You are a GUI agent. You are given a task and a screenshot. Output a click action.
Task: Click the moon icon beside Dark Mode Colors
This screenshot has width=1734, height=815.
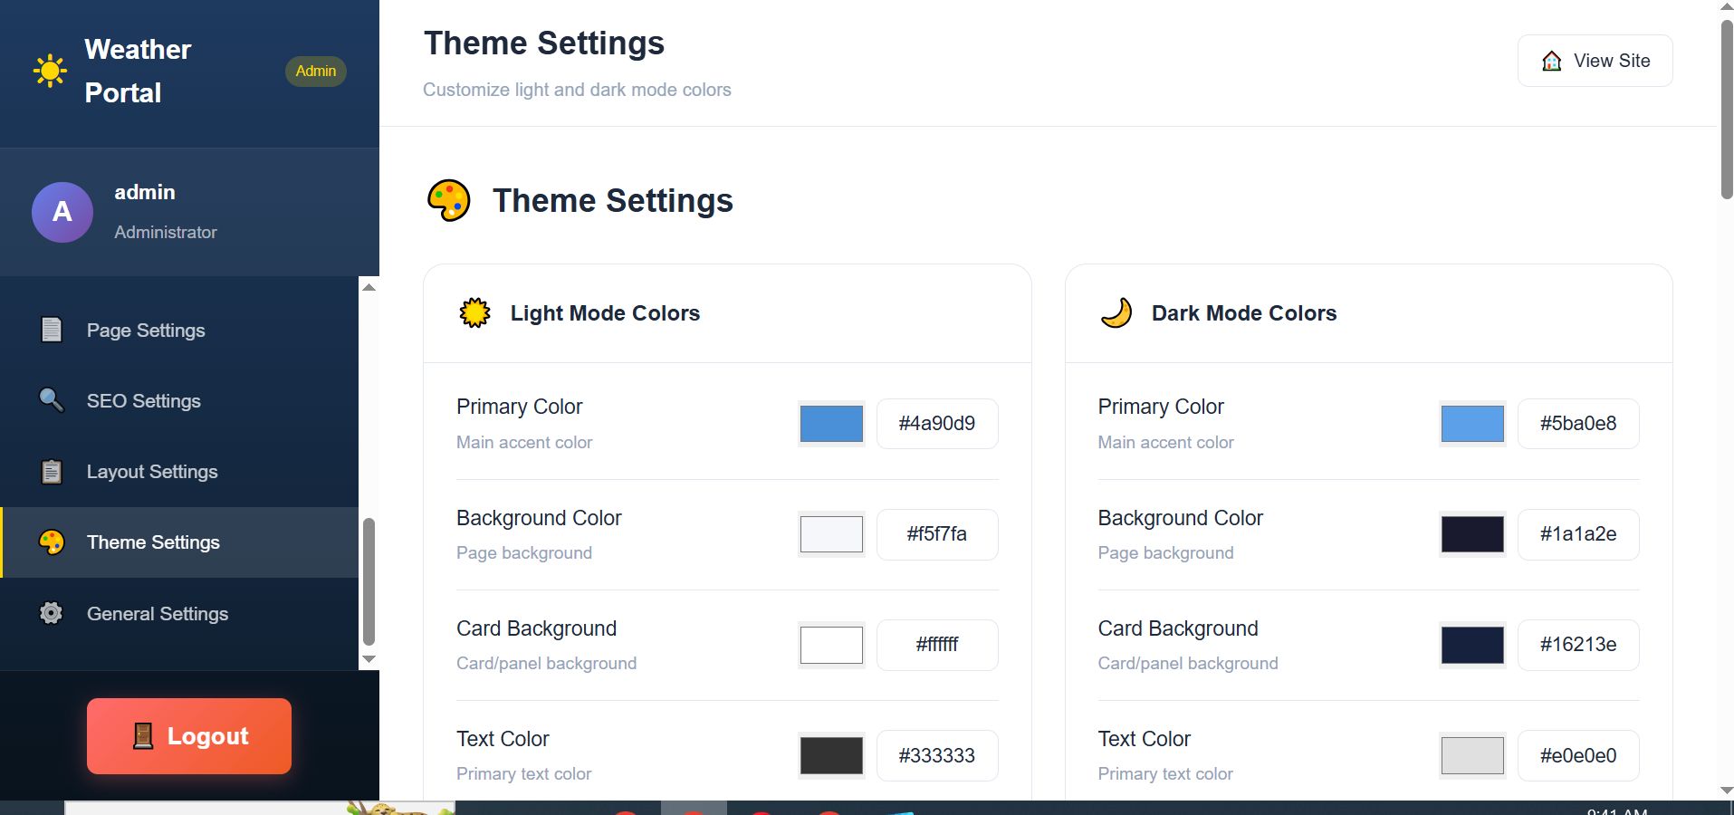[x=1116, y=313]
